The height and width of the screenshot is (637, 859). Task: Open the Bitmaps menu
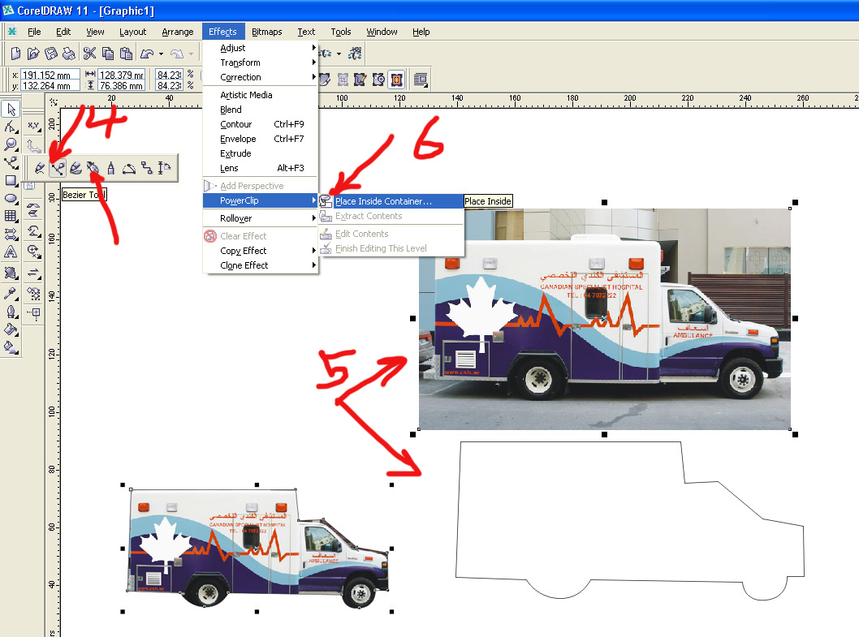pos(267,32)
